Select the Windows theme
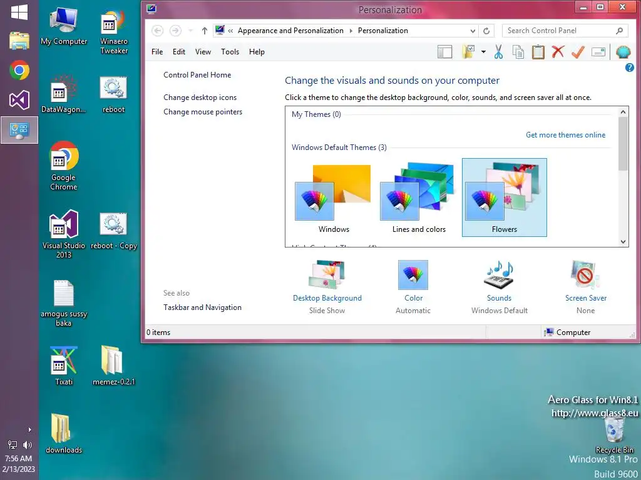 tap(334, 198)
